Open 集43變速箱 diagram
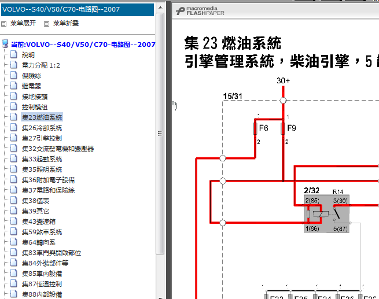The image size is (379, 299). pos(39,222)
